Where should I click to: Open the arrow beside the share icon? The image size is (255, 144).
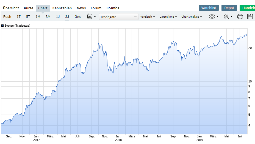(232, 16)
